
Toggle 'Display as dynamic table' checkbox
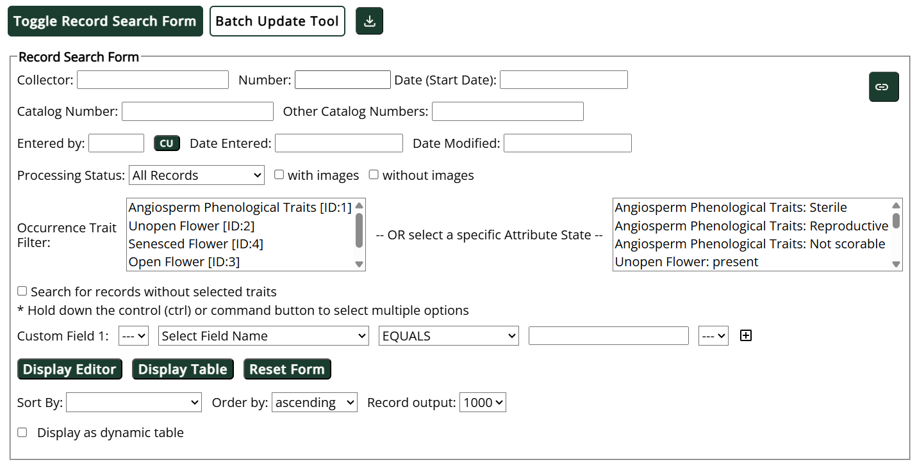[22, 432]
